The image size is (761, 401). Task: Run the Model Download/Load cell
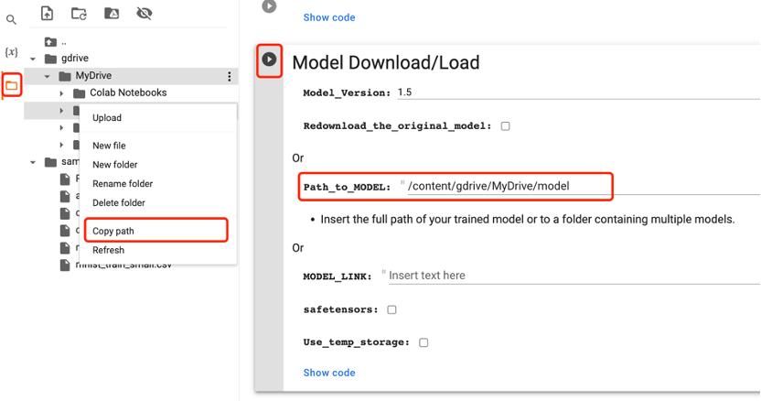point(269,60)
